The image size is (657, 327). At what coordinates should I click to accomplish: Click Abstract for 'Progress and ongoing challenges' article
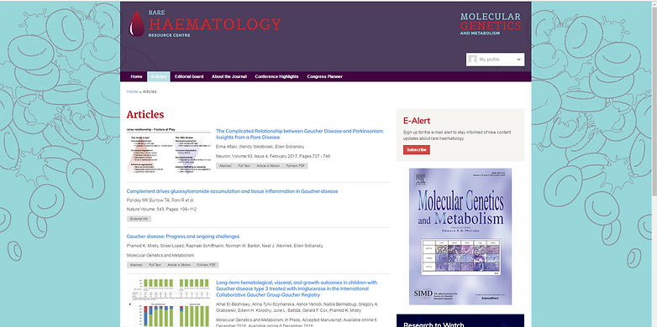click(136, 265)
